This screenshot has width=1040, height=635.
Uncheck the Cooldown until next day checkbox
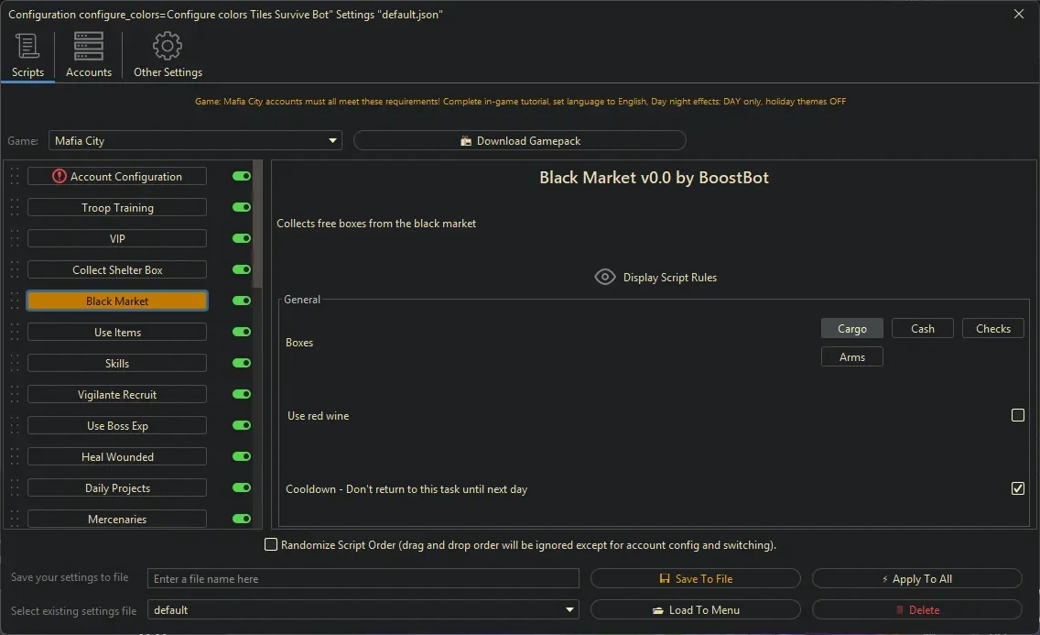(x=1017, y=489)
